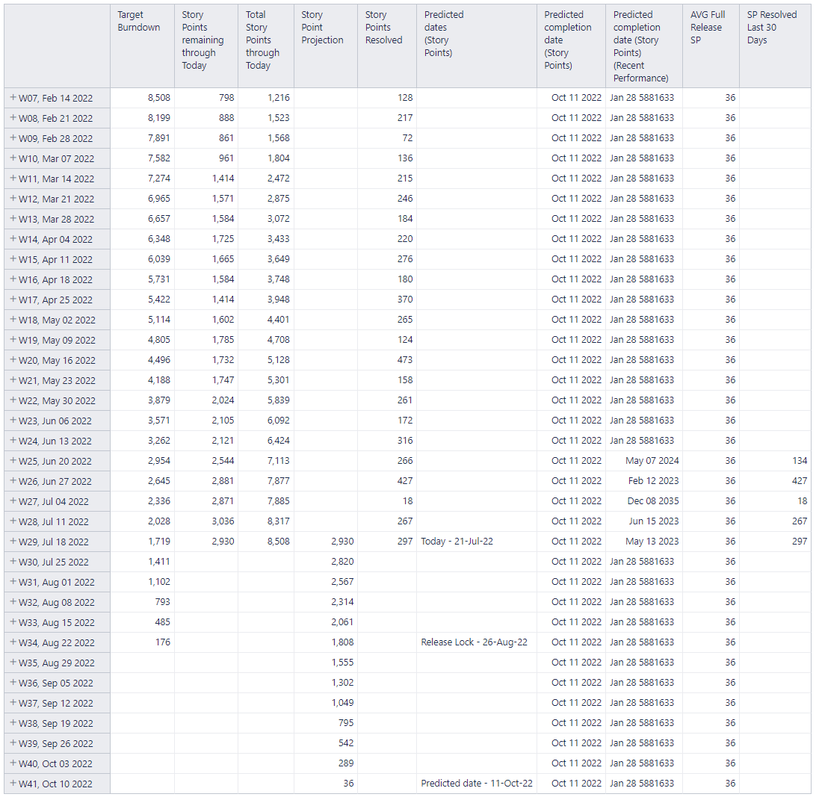Click the SP Resolved Last 30 Days value 427
The image size is (819, 800).
click(799, 481)
